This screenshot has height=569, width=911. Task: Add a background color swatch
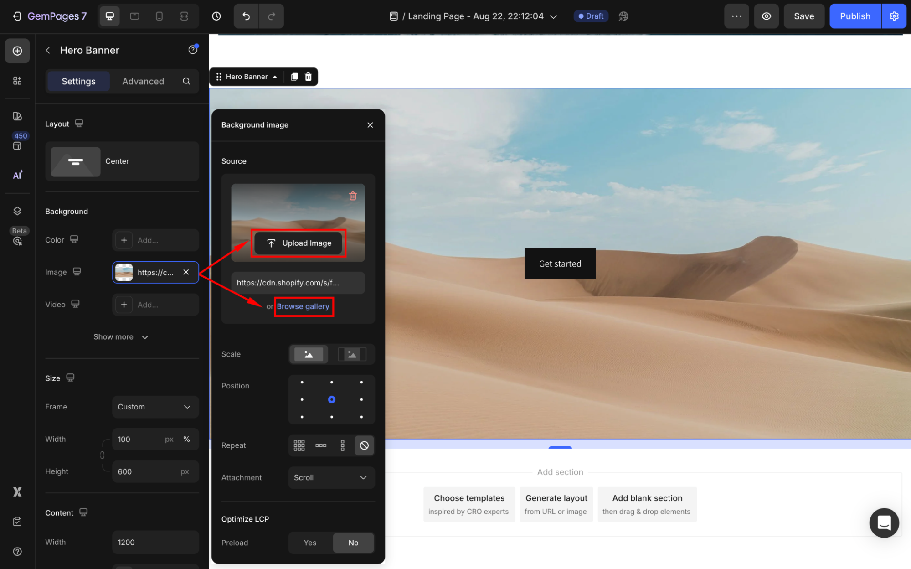click(x=124, y=240)
